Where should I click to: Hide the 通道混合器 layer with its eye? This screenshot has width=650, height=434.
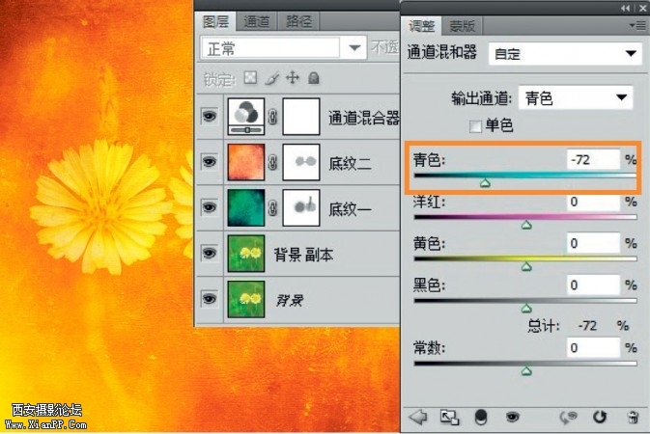point(209,117)
